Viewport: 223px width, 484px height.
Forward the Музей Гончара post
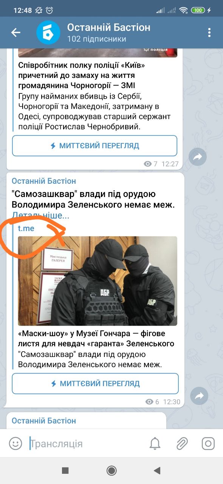click(199, 396)
